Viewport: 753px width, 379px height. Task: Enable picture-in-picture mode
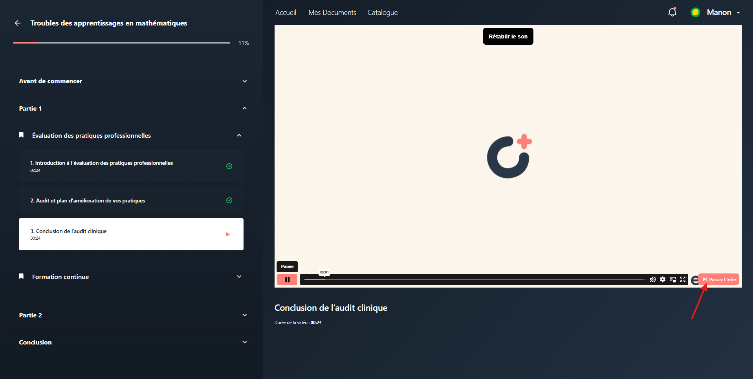pos(673,280)
